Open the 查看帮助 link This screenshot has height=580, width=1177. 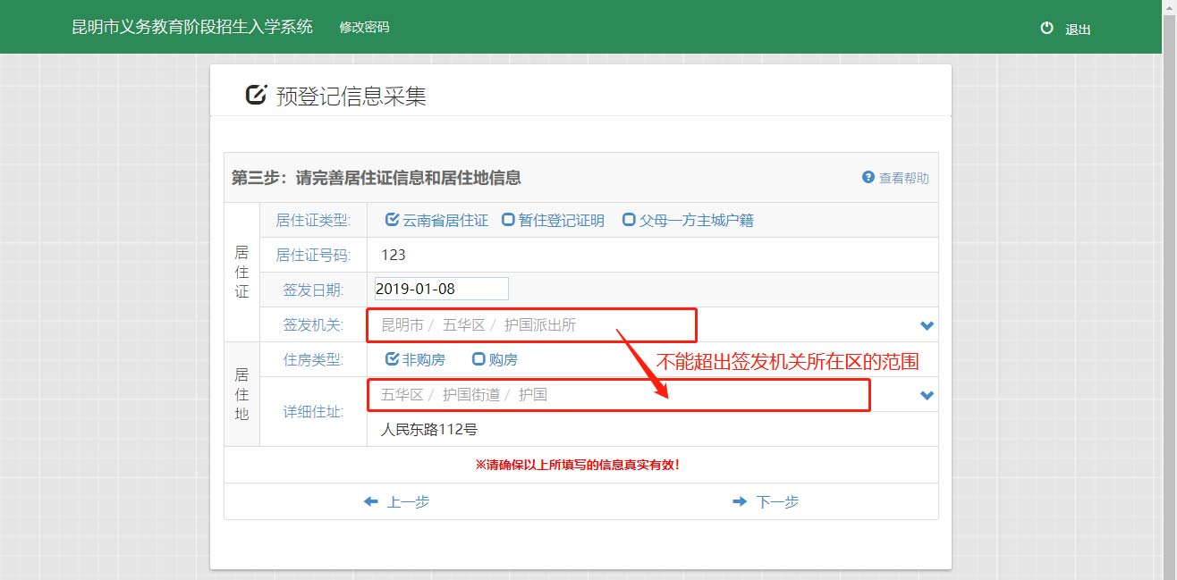click(903, 178)
